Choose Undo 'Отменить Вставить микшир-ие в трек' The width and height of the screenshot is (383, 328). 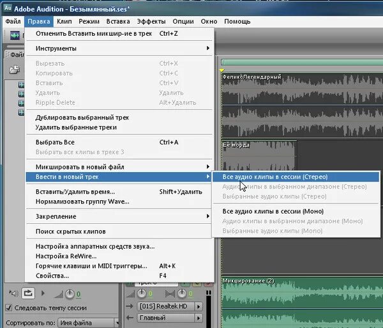point(119,33)
